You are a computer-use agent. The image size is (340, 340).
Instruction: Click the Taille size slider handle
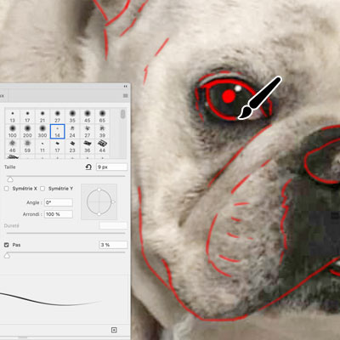click(x=10, y=179)
